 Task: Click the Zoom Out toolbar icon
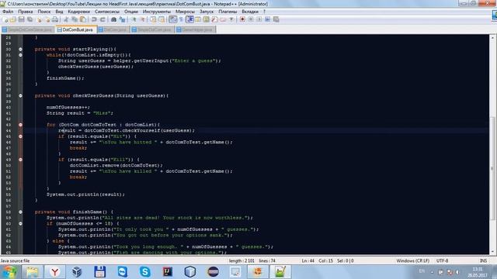tap(143, 19)
